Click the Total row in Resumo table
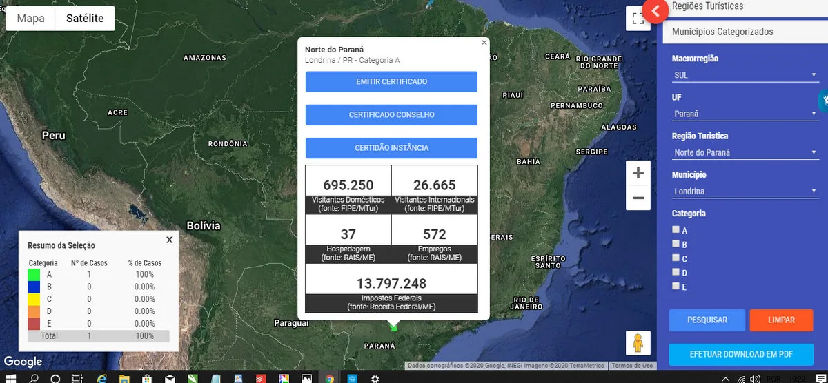 click(99, 336)
